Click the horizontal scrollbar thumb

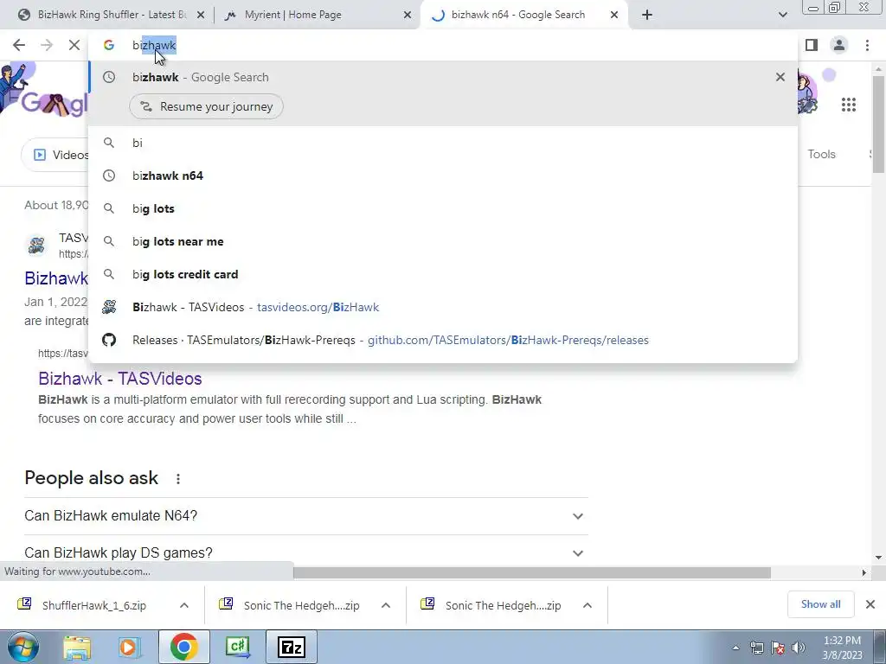pyautogui.click(x=531, y=572)
